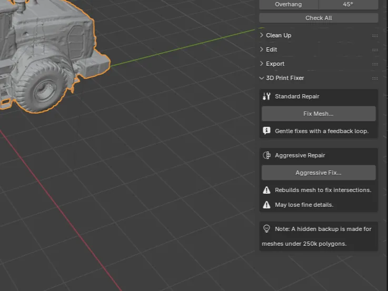Click the info icon beside Gentle fixes
This screenshot has height=291, width=388.
pos(266,131)
